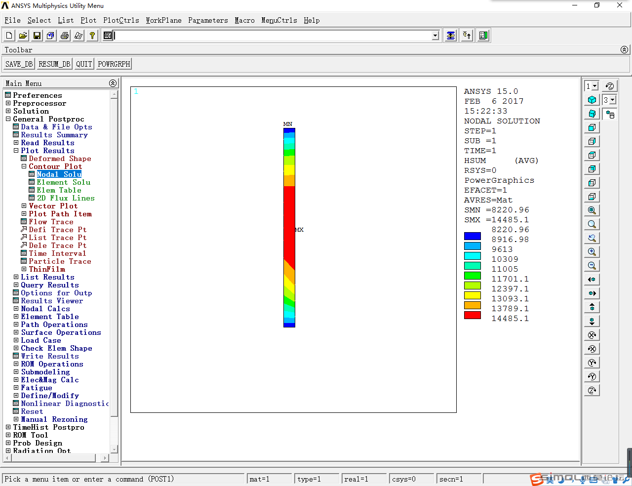
Task: Open the File menu
Action: point(12,20)
